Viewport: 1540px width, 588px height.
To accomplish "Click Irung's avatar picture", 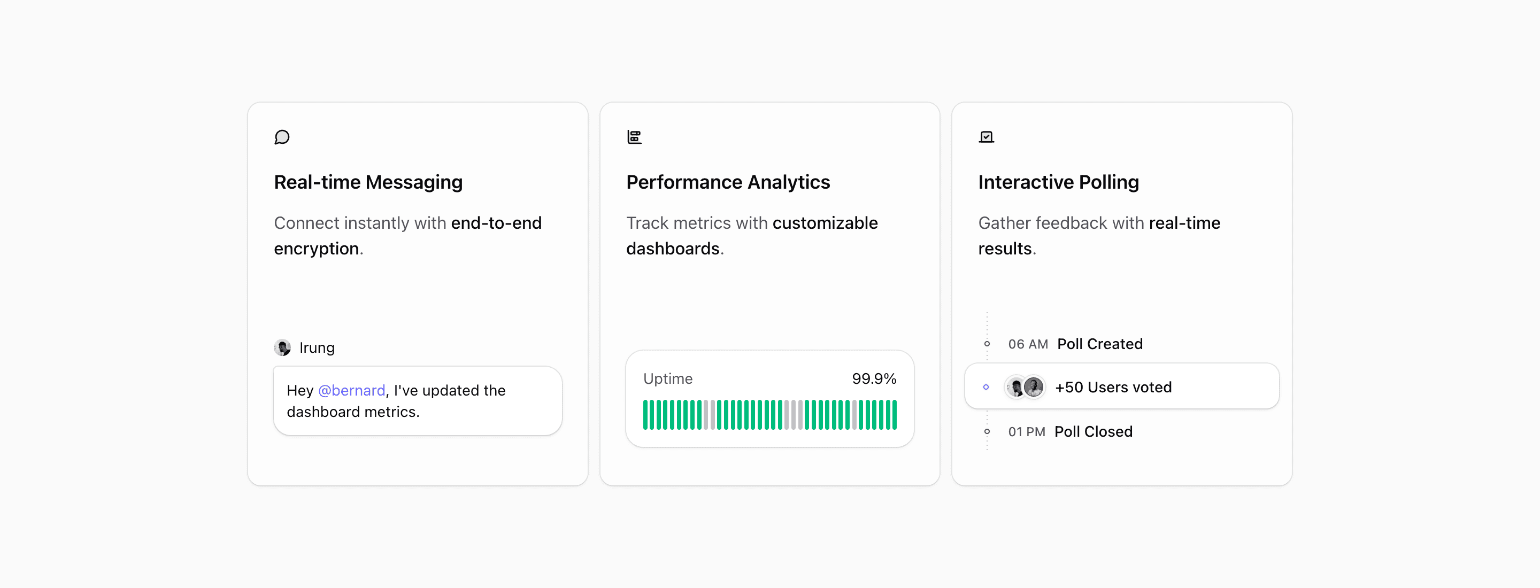I will click(282, 347).
